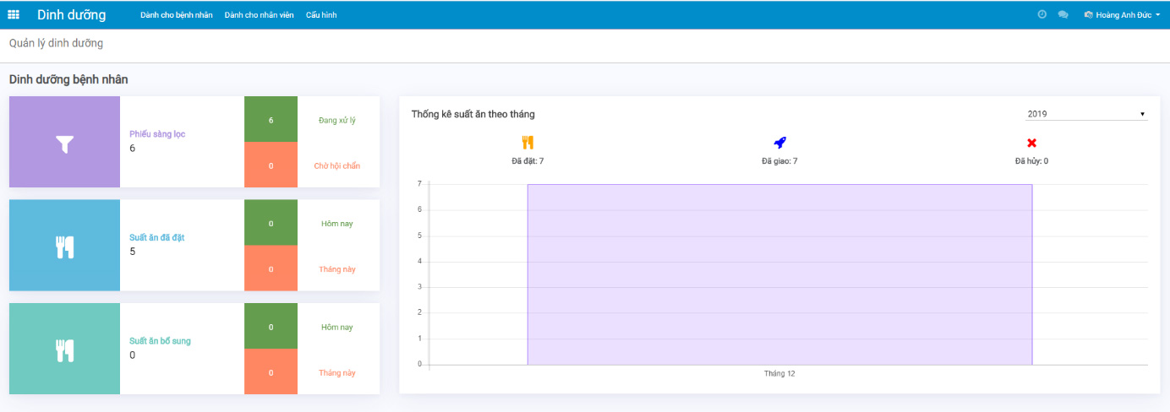Open the apps grid menu icon

(x=14, y=14)
